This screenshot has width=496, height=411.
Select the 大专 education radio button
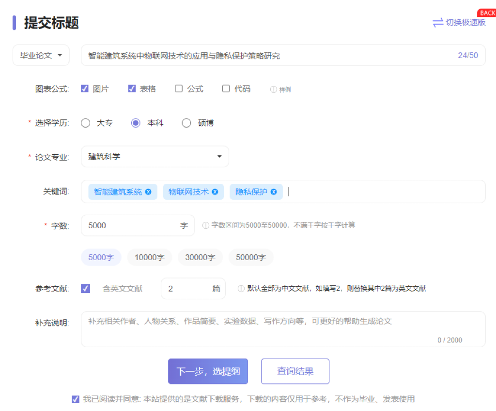click(85, 123)
